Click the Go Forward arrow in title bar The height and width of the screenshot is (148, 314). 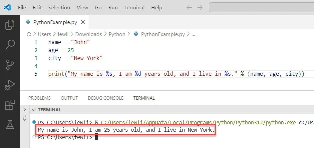tap(200, 7)
